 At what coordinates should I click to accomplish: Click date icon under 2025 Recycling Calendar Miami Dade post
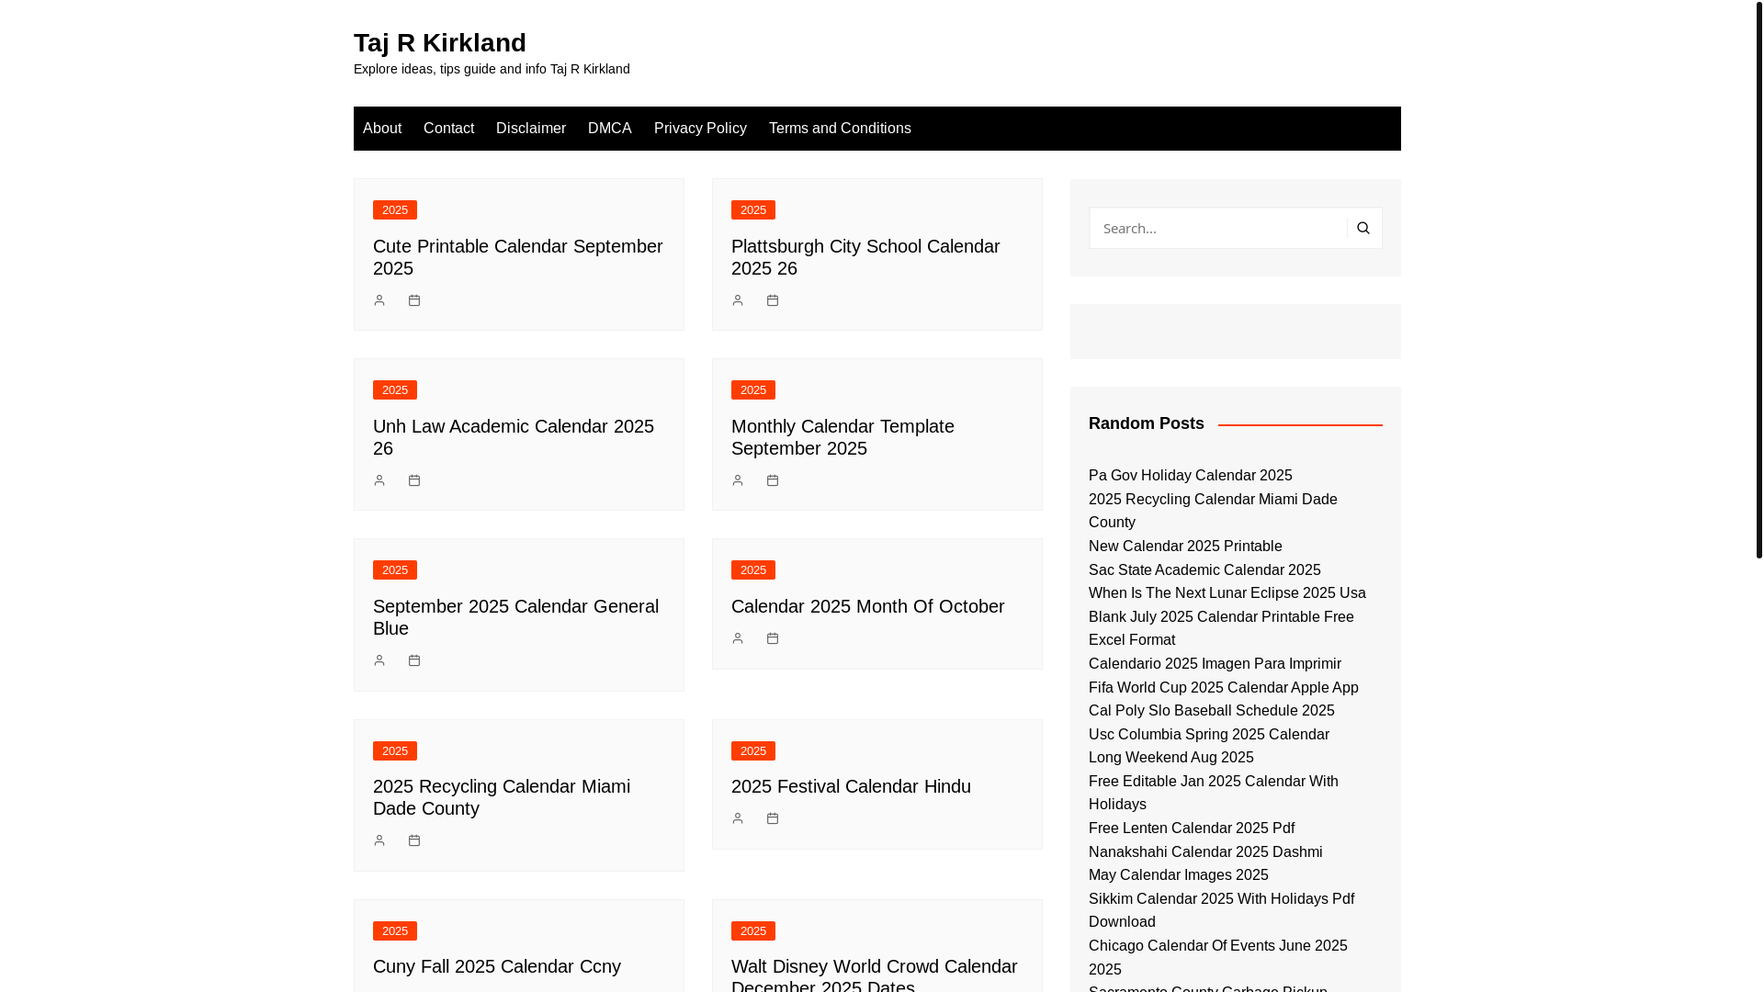coord(414,840)
